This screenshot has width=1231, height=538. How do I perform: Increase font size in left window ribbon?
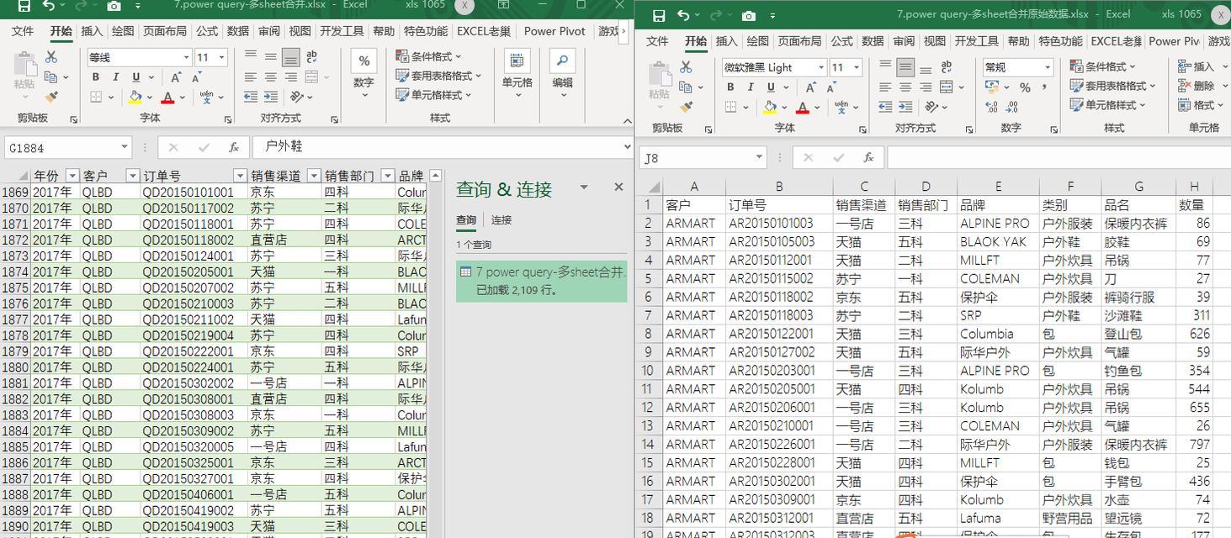tap(177, 77)
